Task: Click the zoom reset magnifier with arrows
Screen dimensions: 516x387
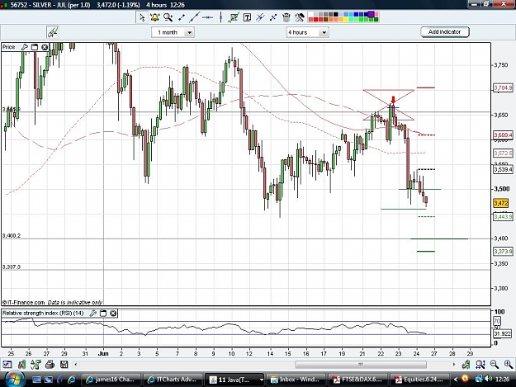Action: pyautogui.click(x=480, y=364)
